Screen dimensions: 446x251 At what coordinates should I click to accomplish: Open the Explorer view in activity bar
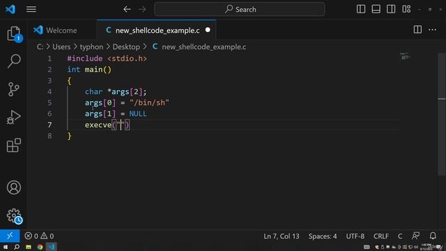click(14, 33)
